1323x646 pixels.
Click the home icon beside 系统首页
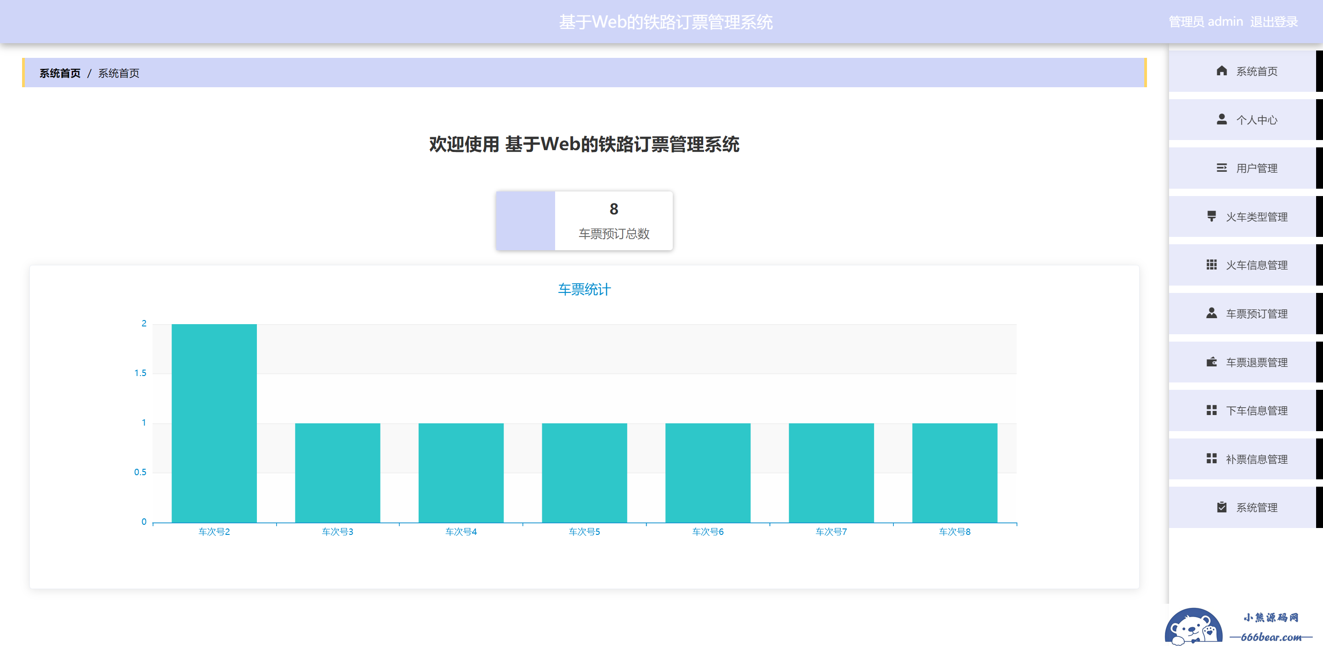tap(1222, 71)
